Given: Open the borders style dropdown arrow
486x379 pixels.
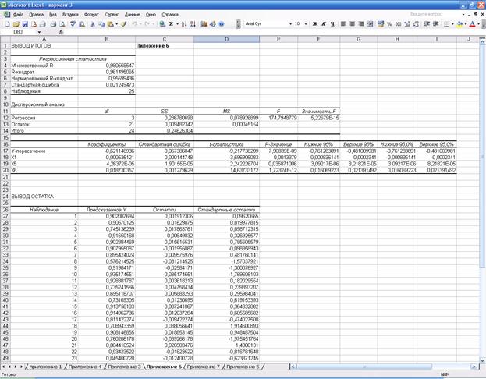Looking at the screenshot, I should point(452,24).
